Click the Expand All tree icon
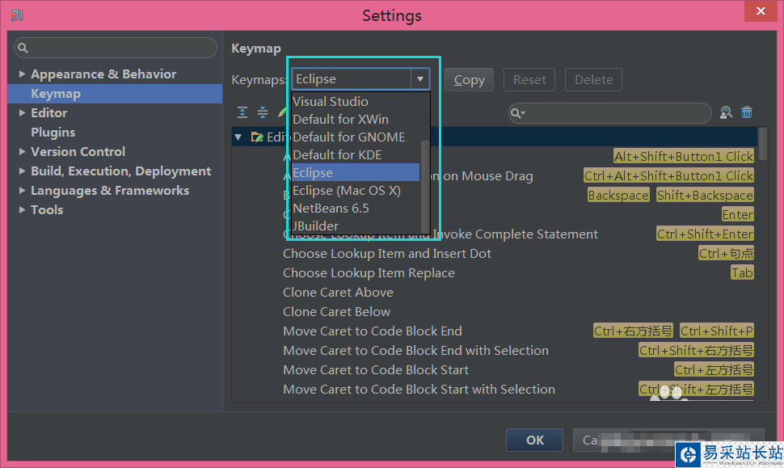Image resolution: width=784 pixels, height=468 pixels. click(242, 112)
